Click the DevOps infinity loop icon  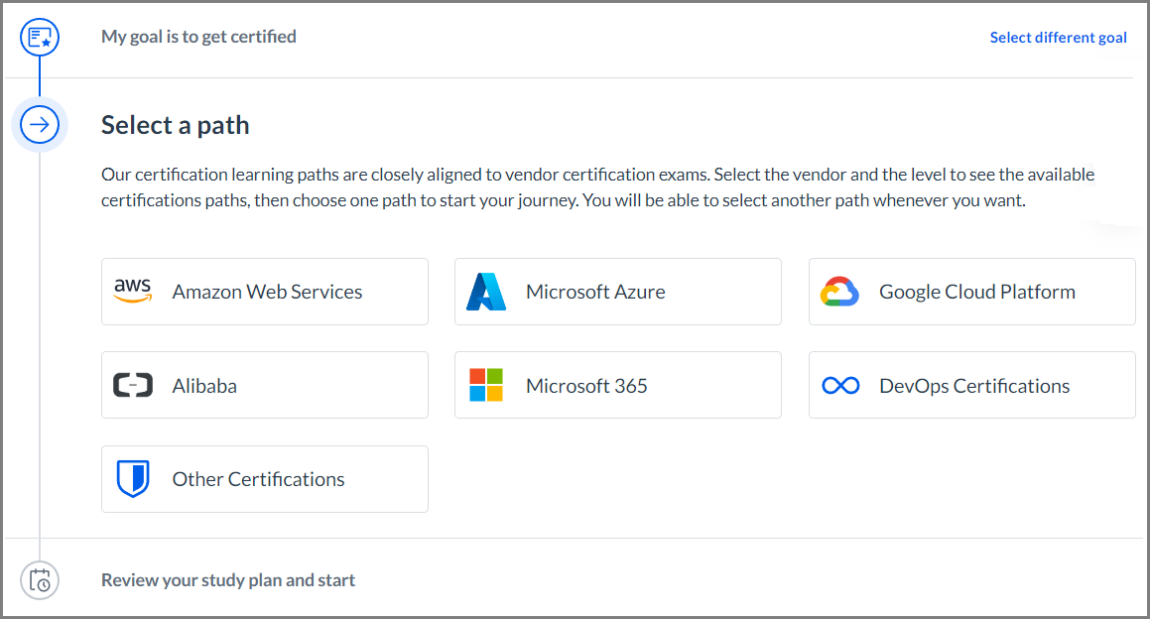[x=840, y=386]
